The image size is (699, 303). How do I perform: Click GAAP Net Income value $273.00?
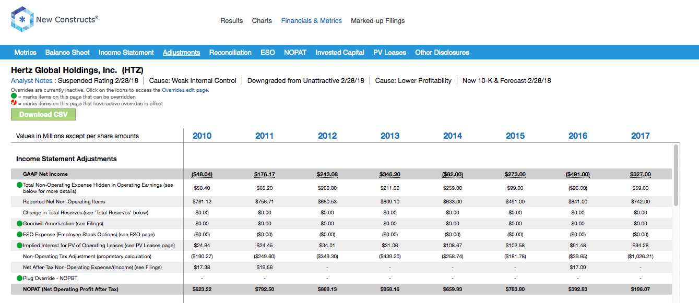point(515,174)
